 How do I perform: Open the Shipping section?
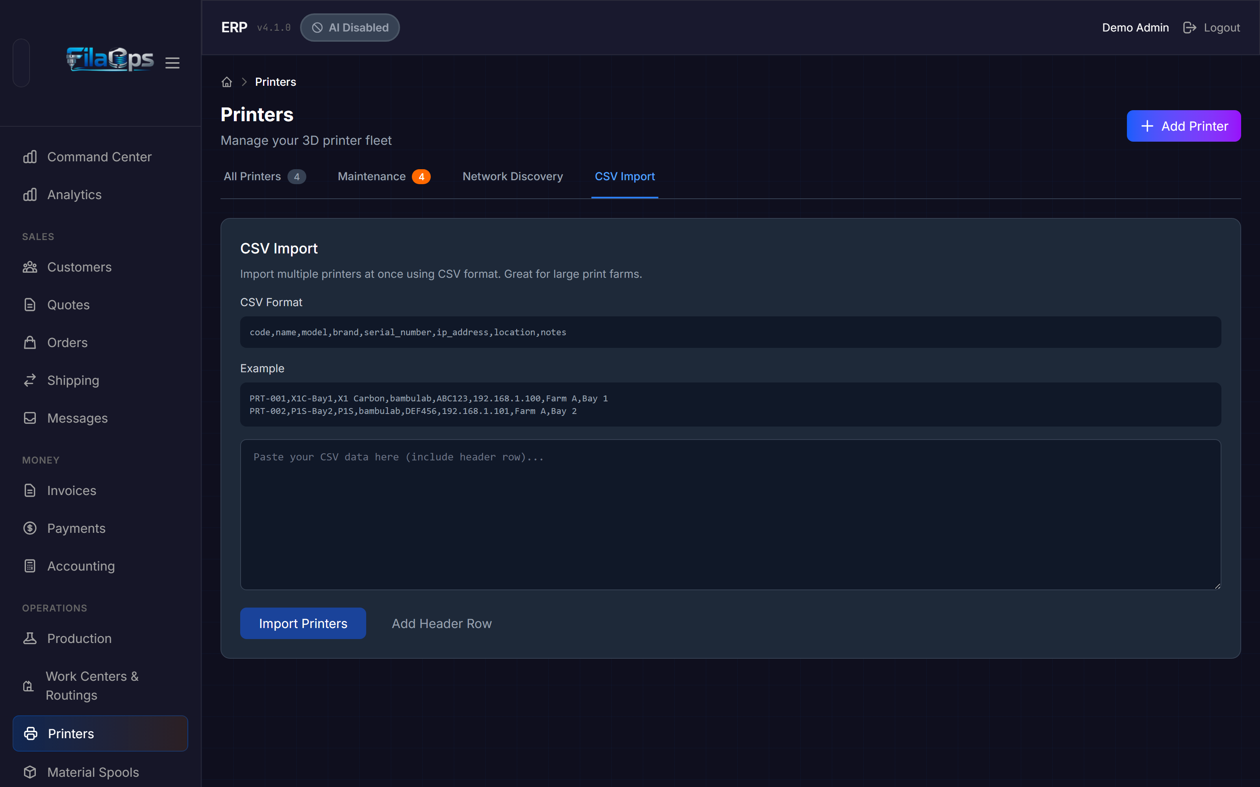100,381
